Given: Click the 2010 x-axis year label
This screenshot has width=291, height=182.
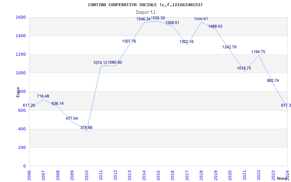Looking at the screenshot, I should click(x=87, y=175).
